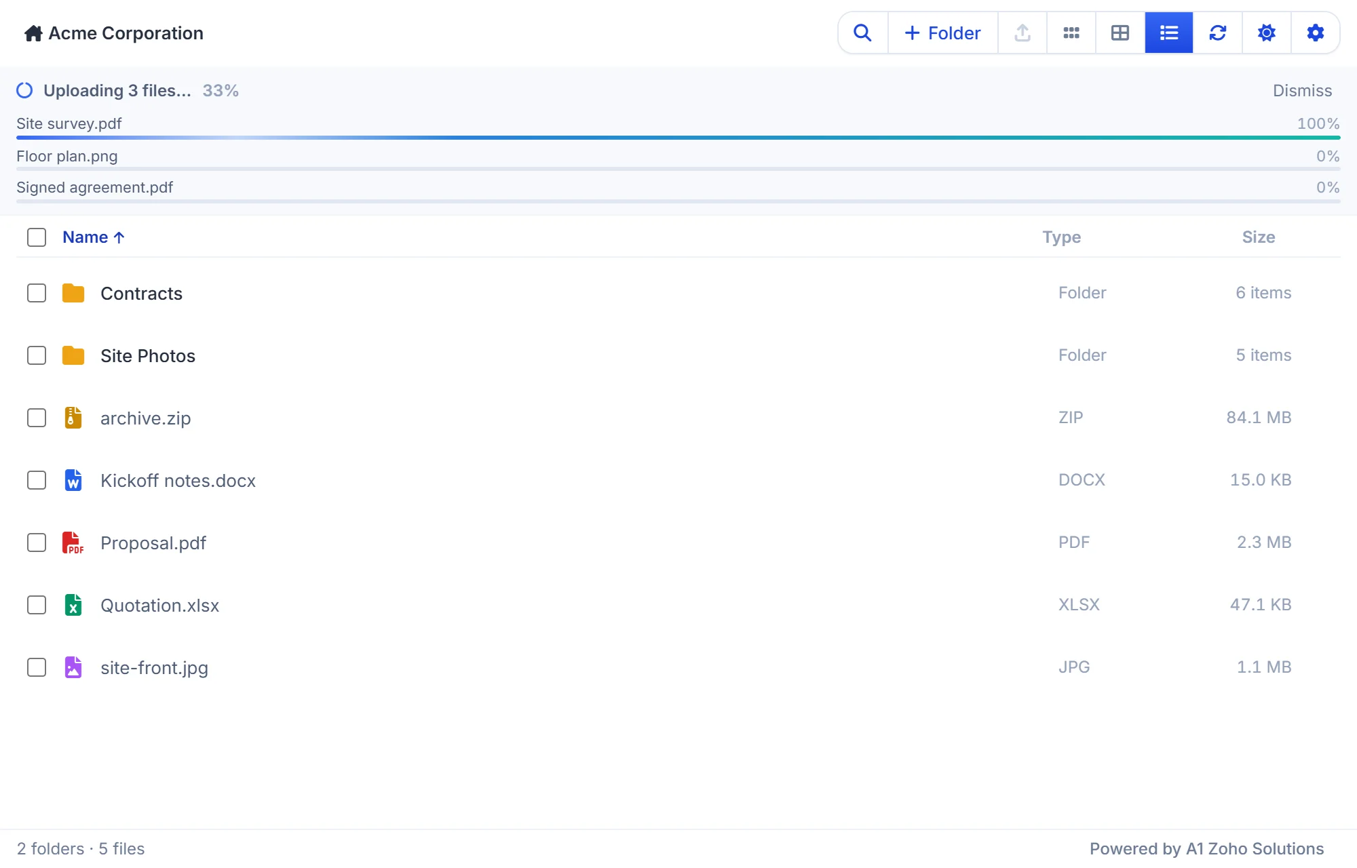The height and width of the screenshot is (868, 1357).
Task: Select archive.zip with its checkbox
Action: click(37, 418)
